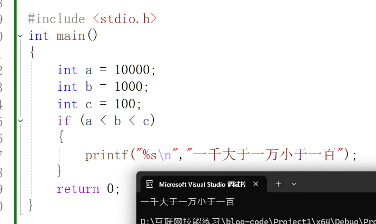The width and height of the screenshot is (376, 224).
Task: Click the 'if' keyword
Action: (64, 120)
